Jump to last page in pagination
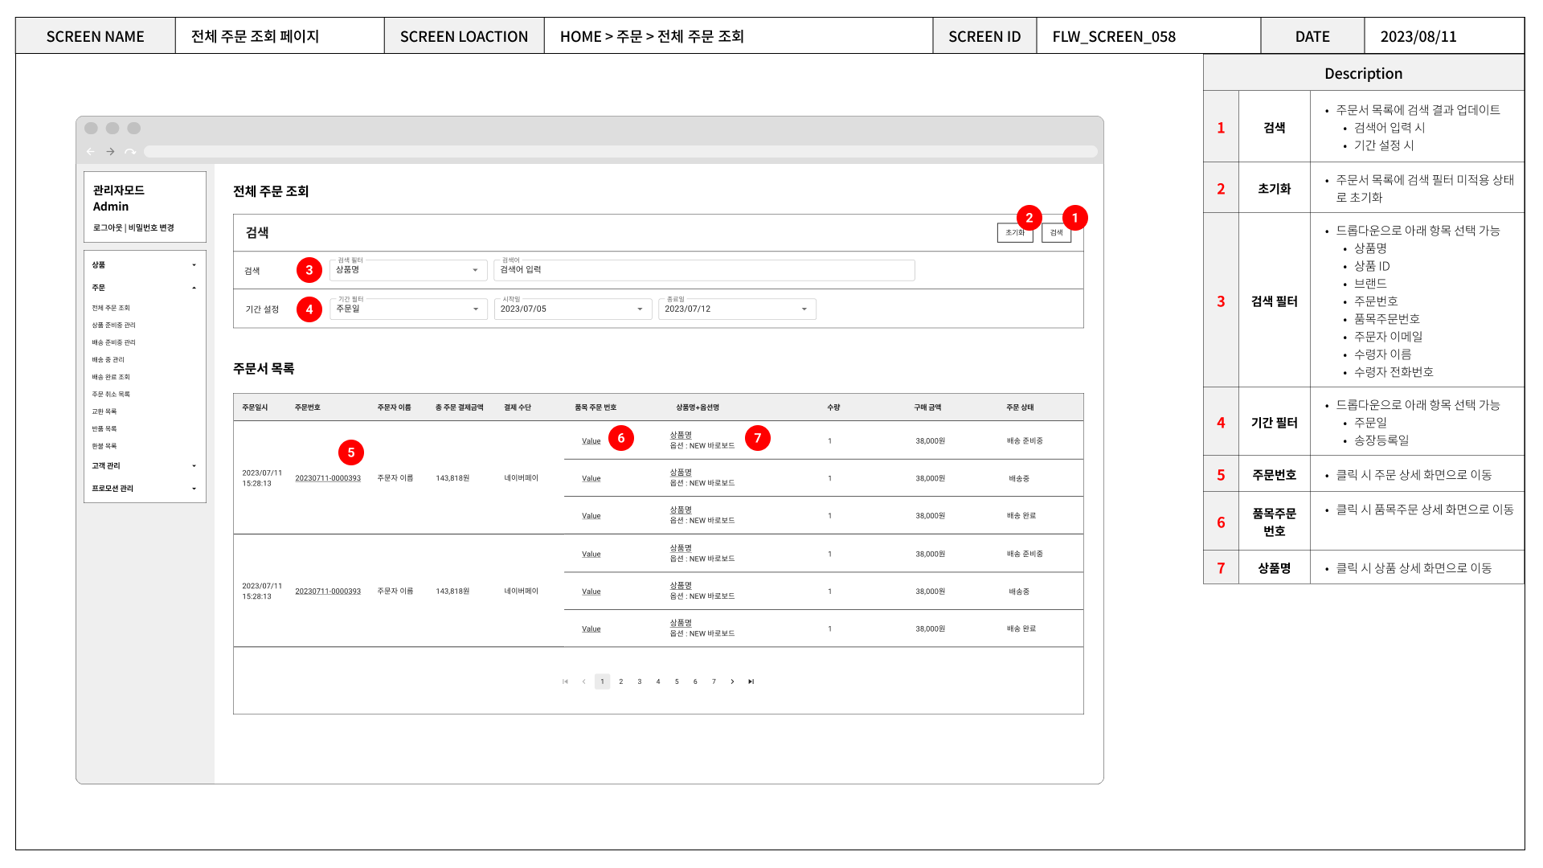The image size is (1543, 868). point(751,682)
